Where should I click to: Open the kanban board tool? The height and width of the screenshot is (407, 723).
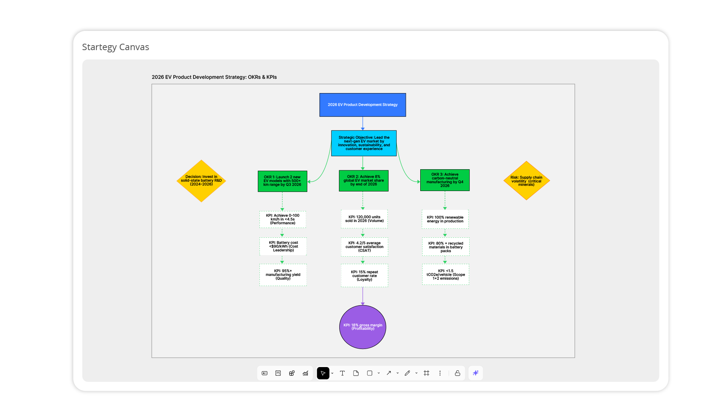(x=278, y=373)
